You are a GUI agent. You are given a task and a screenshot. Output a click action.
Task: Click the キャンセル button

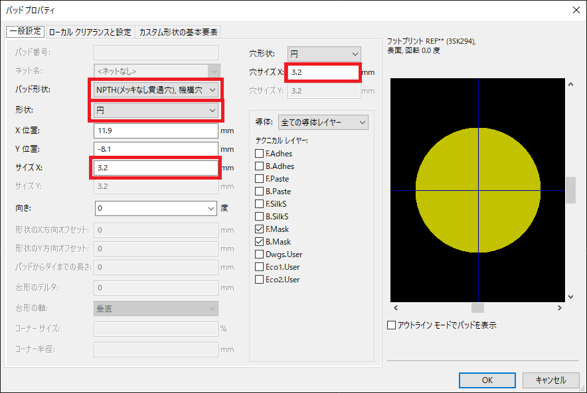coord(550,380)
